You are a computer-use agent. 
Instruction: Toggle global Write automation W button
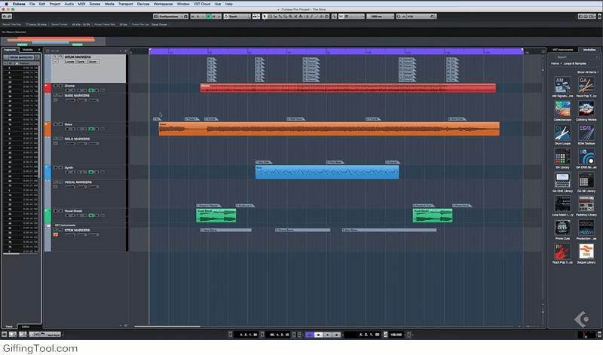pos(214,17)
